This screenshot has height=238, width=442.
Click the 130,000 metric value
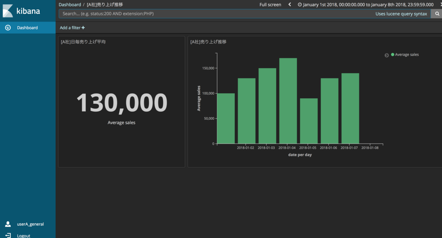pos(122,103)
